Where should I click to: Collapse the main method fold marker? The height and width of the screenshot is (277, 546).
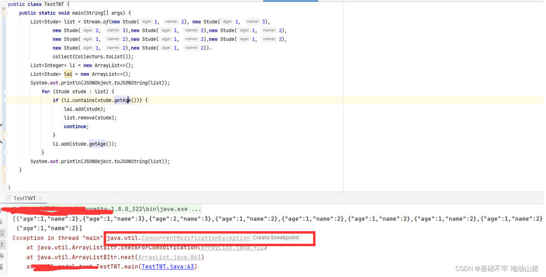[x=5, y=13]
